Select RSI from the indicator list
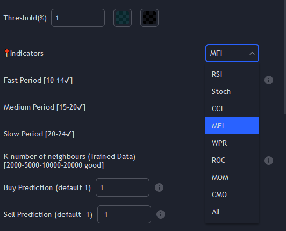Screen dimensions: 286x231 (232, 74)
